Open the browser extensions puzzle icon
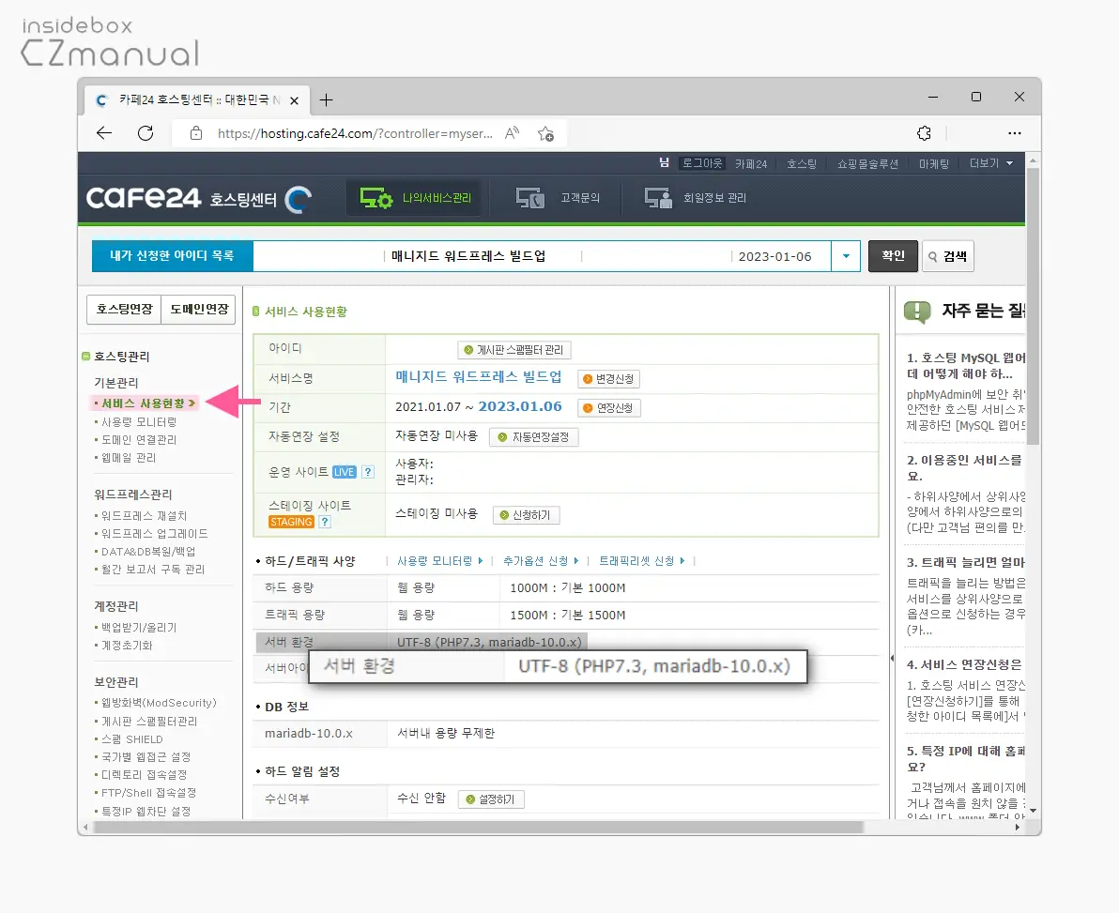1119x913 pixels. tap(924, 133)
